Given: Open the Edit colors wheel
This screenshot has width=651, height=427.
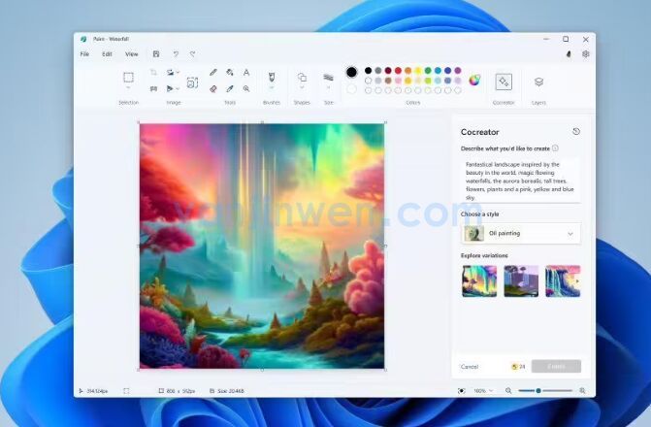Looking at the screenshot, I should pos(474,80).
